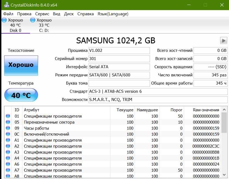The image size is (229, 179).
Task: Click raw value 00000000001B in row A4
Action: coord(206,158)
